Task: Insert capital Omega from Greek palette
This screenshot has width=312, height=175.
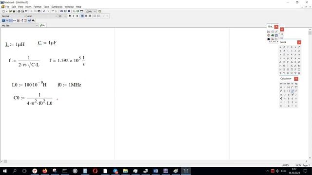Action: point(299,73)
